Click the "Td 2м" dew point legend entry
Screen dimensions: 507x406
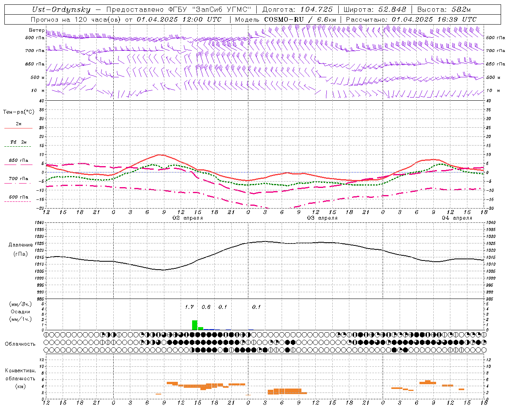18,142
